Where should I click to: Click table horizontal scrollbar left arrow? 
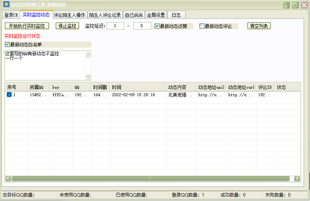click(8, 179)
